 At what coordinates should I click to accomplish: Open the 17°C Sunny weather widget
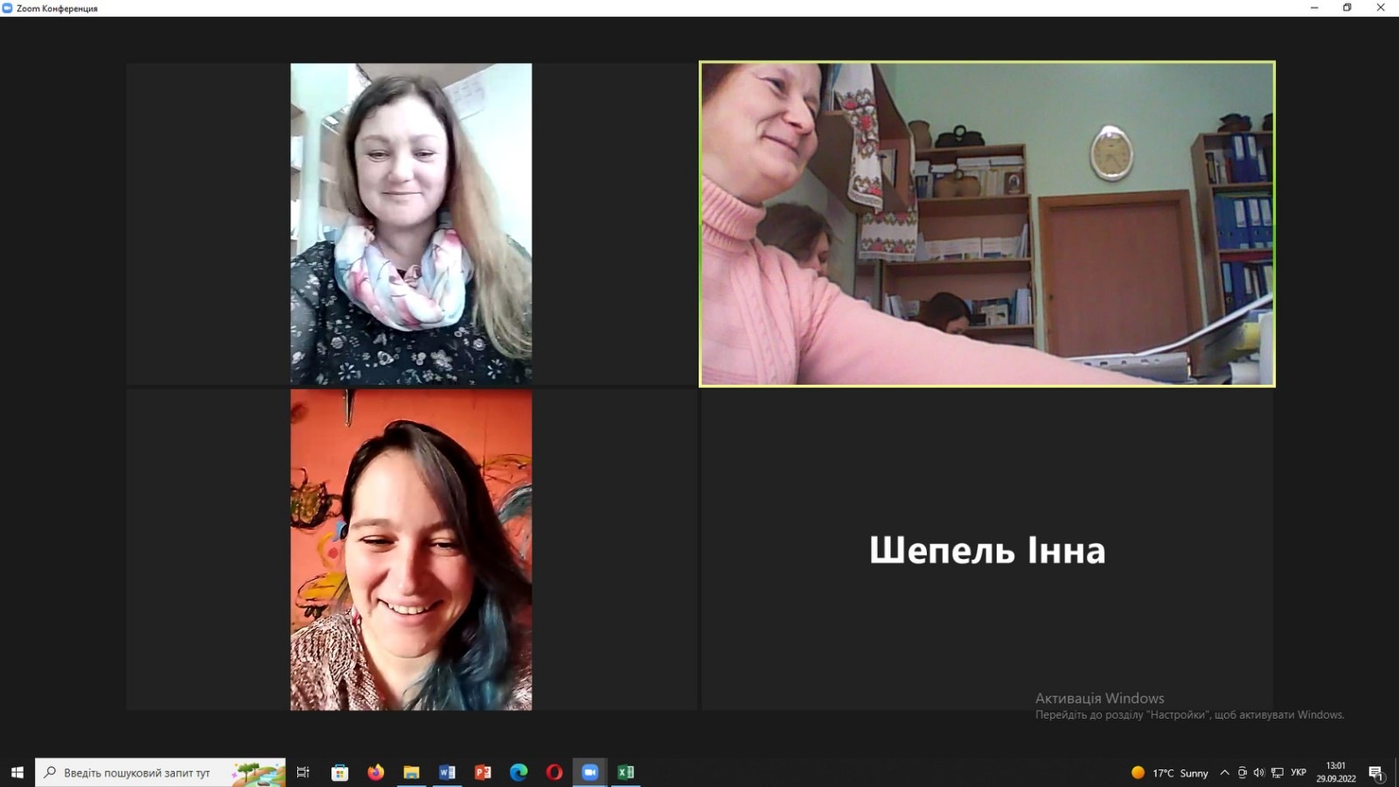coord(1169,773)
